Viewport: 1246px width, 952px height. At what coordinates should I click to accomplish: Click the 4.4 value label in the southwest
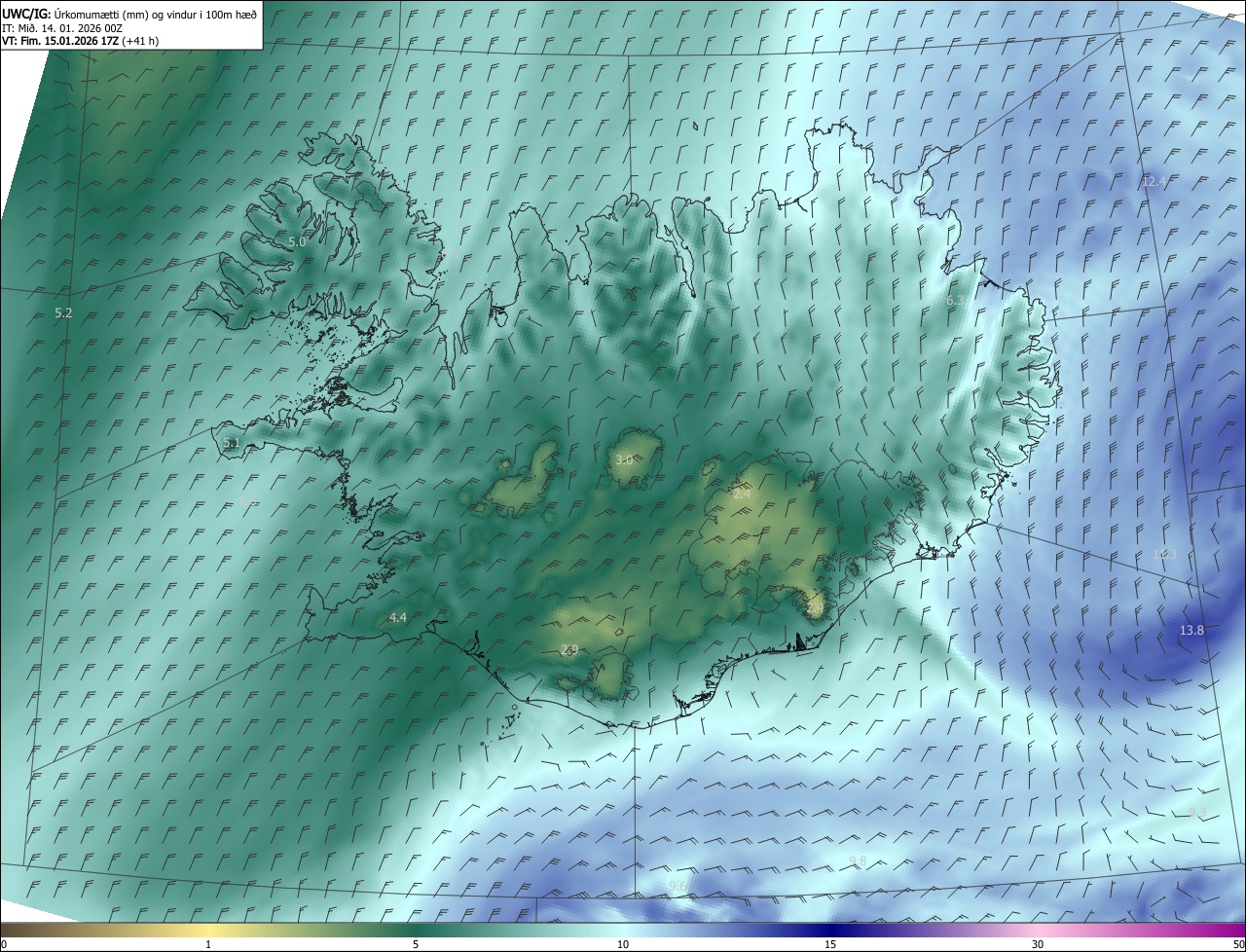398,617
